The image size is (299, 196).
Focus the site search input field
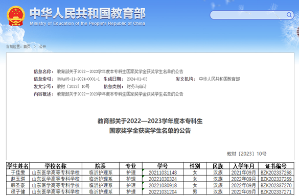click(x=251, y=15)
